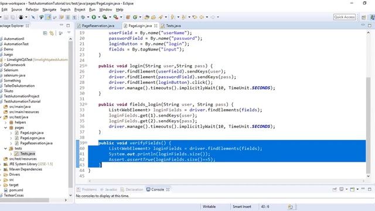Open the Run button dropdown arrow
This screenshot has height=211, width=375.
[x=99, y=17]
